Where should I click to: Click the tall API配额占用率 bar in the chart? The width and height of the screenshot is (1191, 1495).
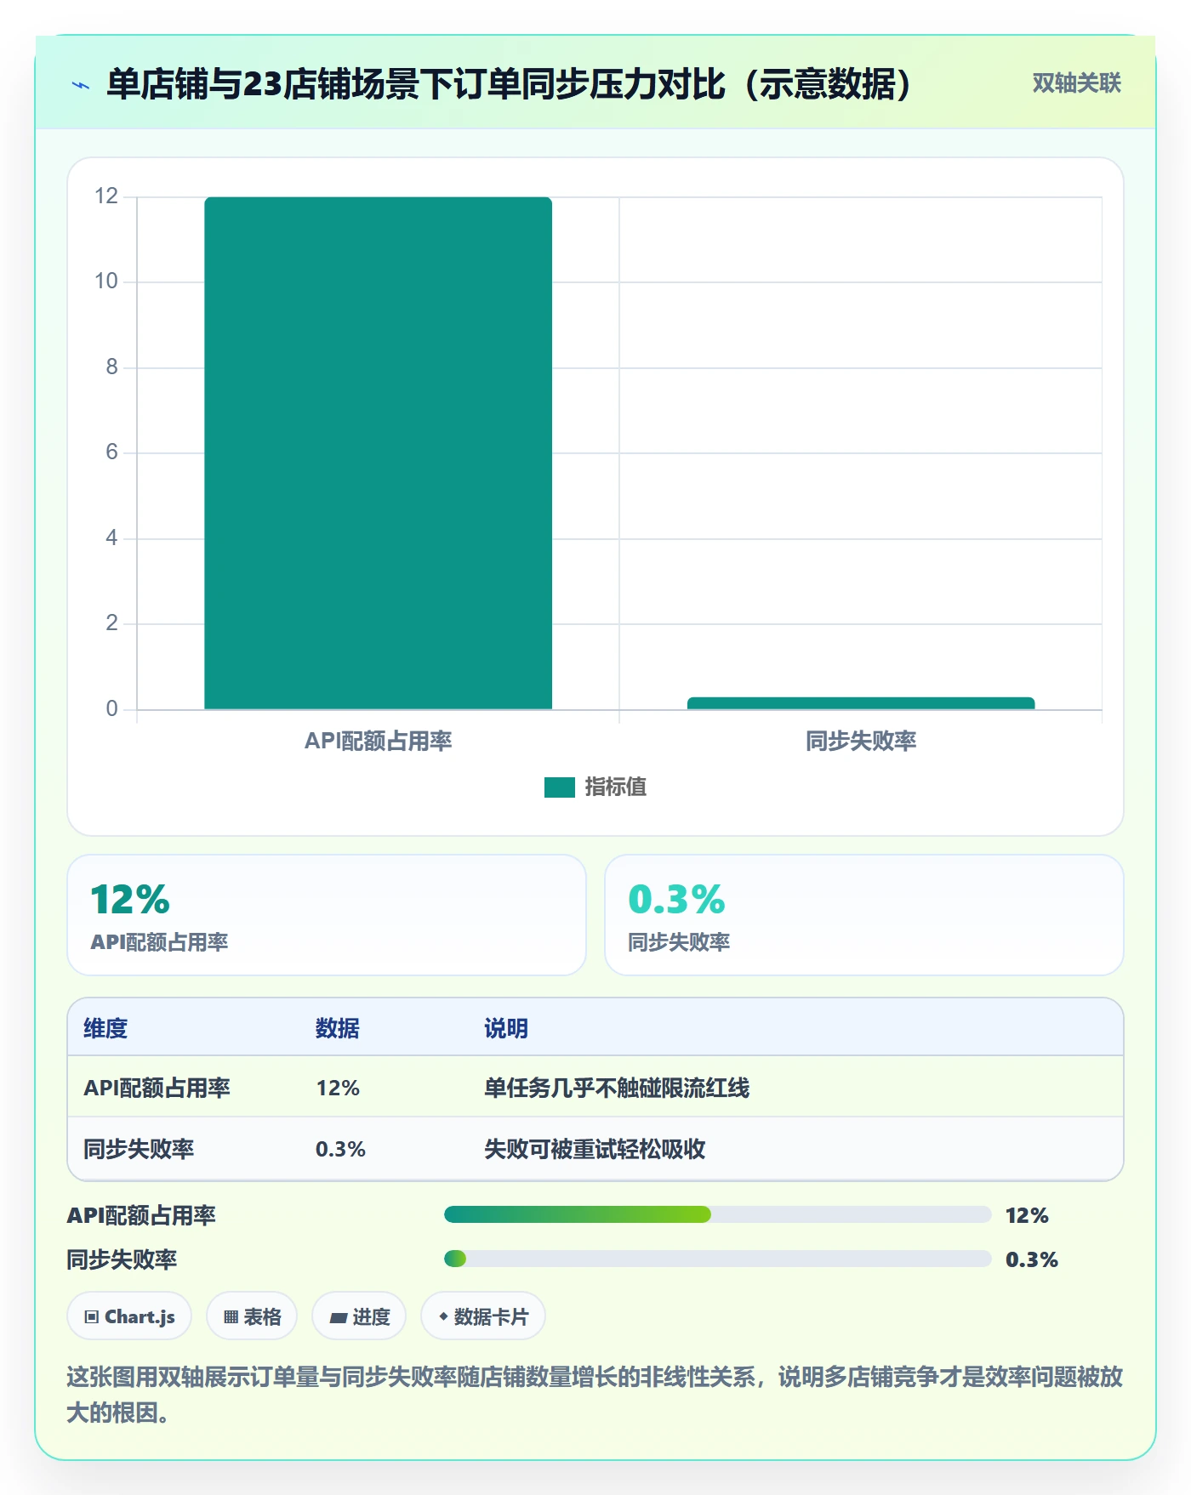(x=378, y=453)
